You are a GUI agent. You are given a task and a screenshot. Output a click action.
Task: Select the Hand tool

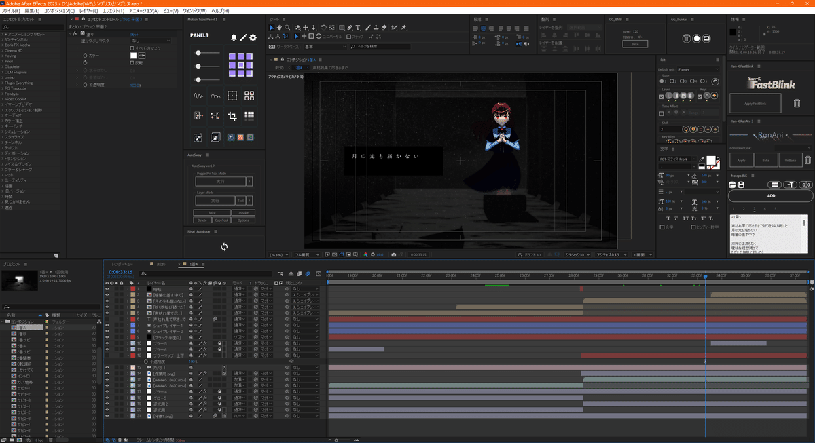(x=279, y=28)
